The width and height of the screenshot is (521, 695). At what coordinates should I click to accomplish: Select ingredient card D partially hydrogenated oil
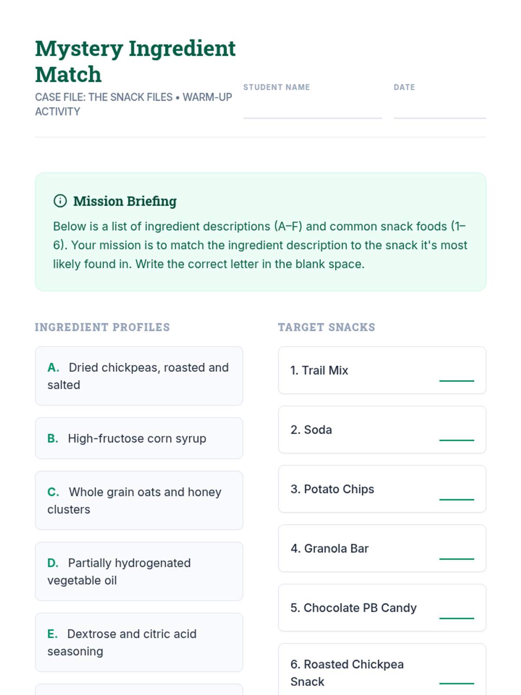139,571
